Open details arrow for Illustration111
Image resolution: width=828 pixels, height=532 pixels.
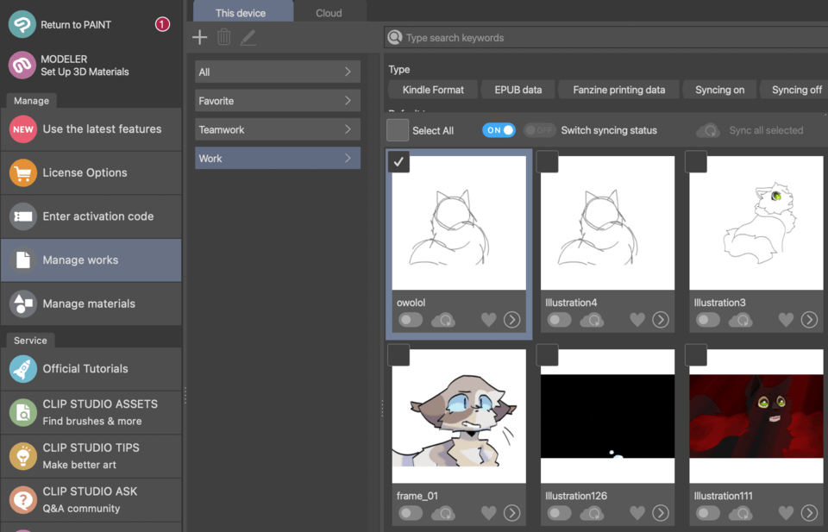[810, 513]
